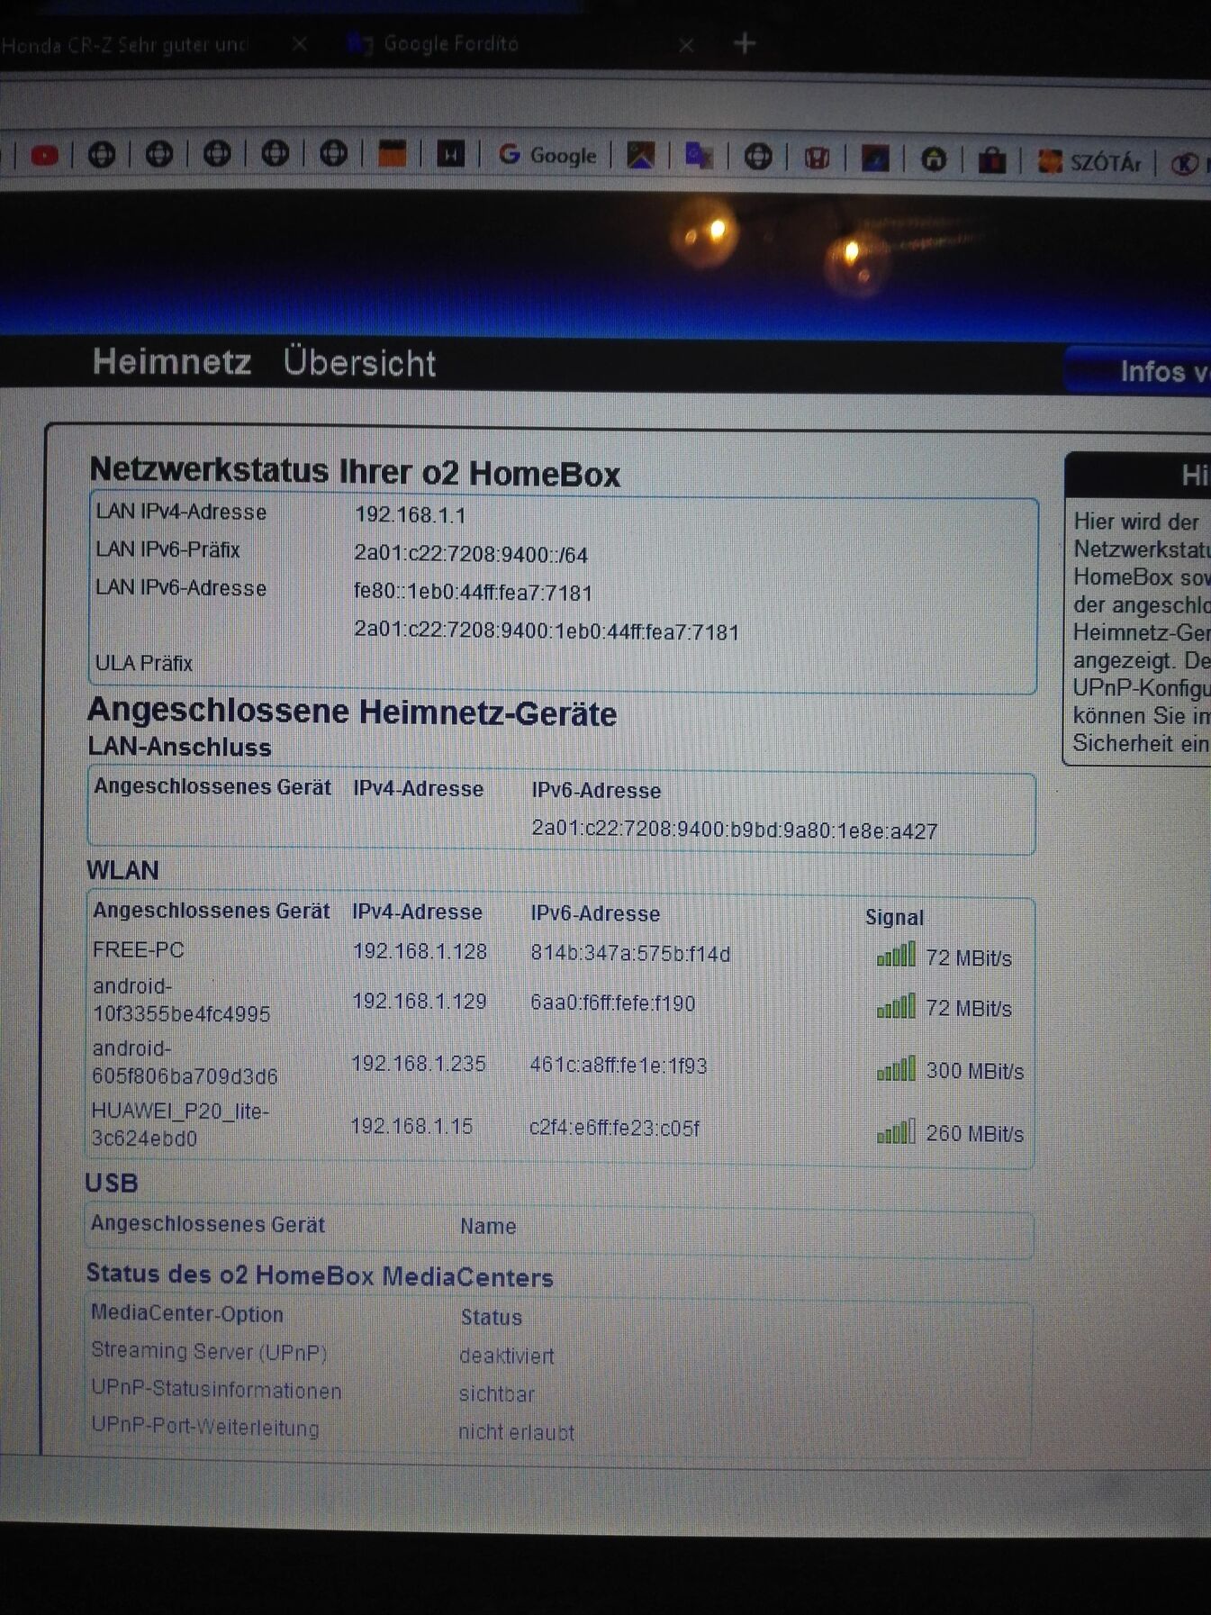Open the orange calendar-style bookmark icon

pos(392,154)
